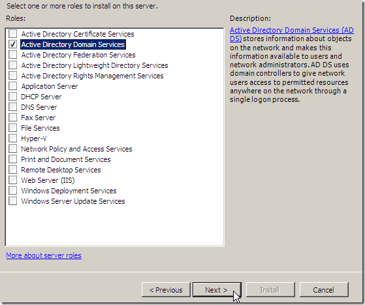Tick Remote Desktop Services checkbox

[x=13, y=170]
